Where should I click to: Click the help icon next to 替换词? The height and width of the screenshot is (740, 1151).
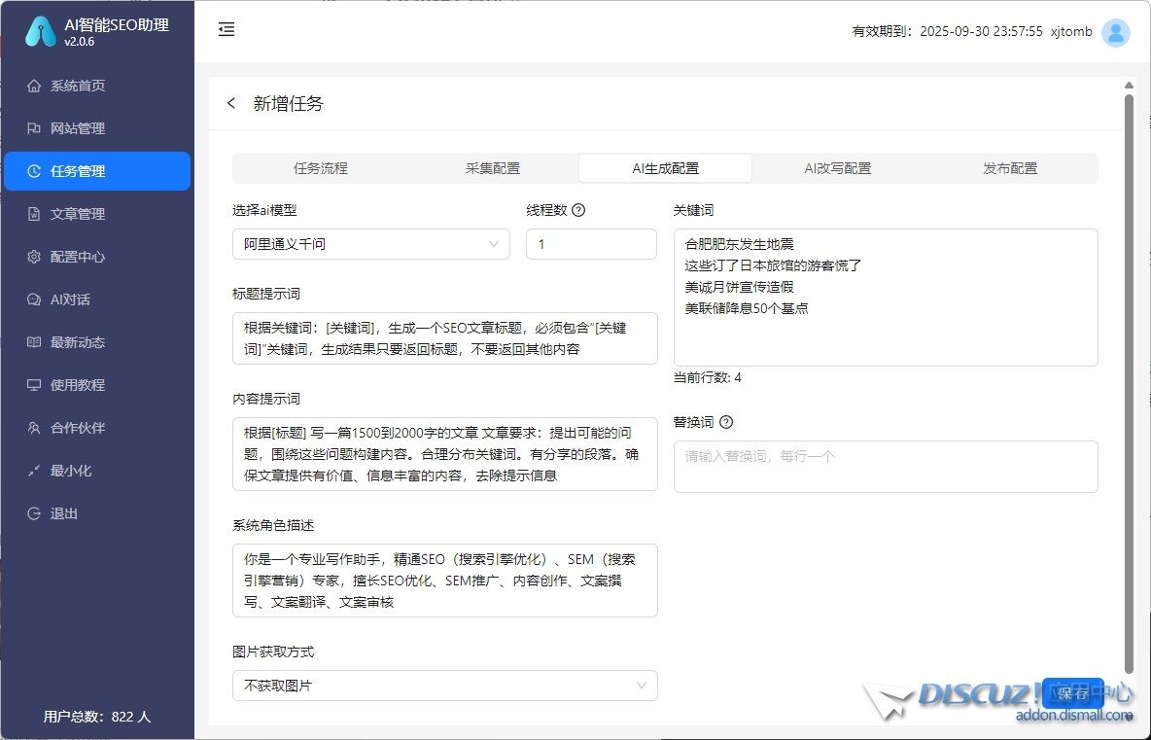coord(725,422)
